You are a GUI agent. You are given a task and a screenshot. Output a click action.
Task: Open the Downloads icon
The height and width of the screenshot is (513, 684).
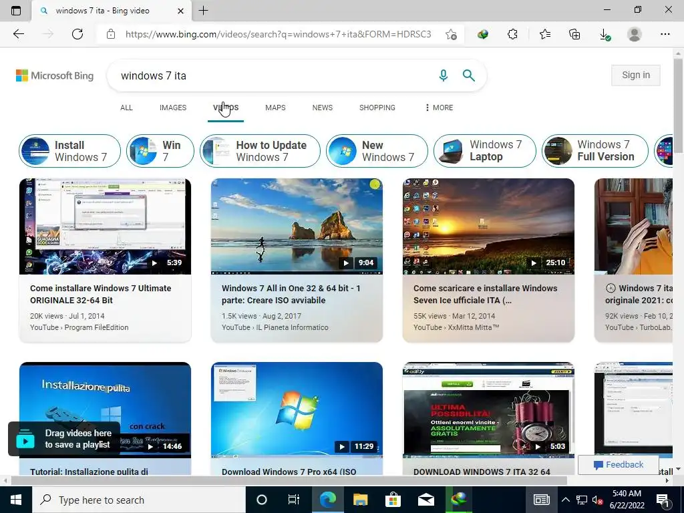pyautogui.click(x=604, y=35)
